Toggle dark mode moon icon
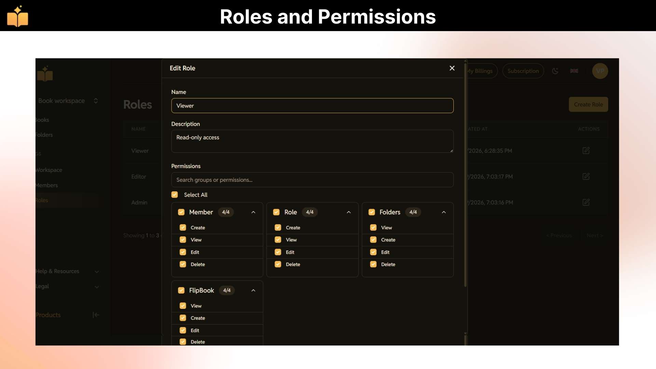656x369 pixels. click(x=555, y=71)
